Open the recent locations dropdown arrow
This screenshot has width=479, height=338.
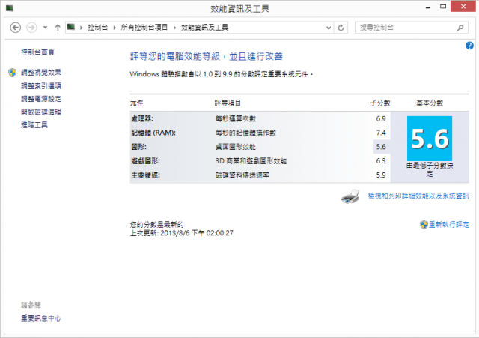tap(45, 28)
